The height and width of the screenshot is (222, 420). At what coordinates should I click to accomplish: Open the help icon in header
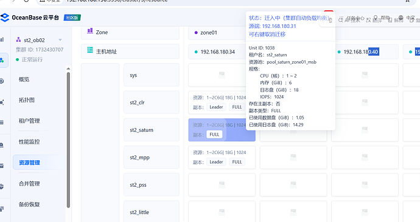(376, 18)
